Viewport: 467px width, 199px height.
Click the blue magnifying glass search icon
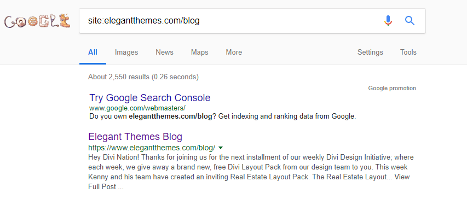pyautogui.click(x=410, y=21)
